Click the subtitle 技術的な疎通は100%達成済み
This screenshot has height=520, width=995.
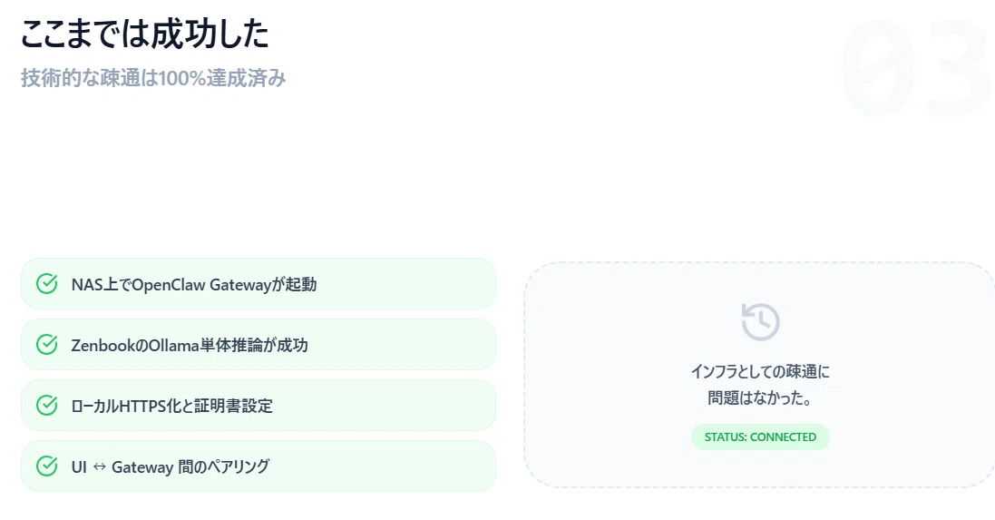point(153,78)
